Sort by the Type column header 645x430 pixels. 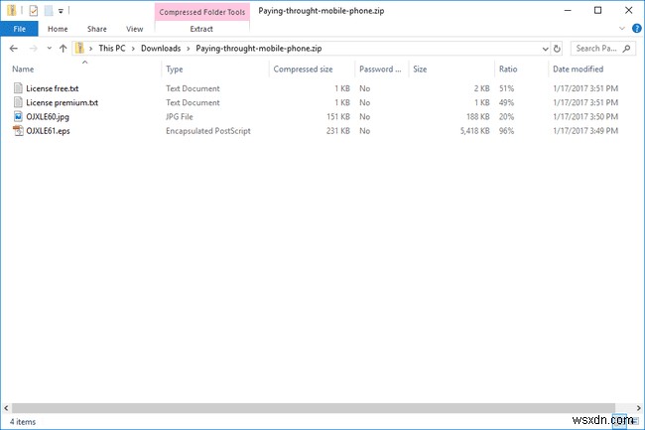point(175,70)
